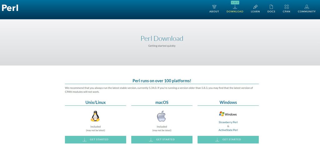Click Get Started under Unix/Linux
The height and width of the screenshot is (145, 320).
coord(96,139)
